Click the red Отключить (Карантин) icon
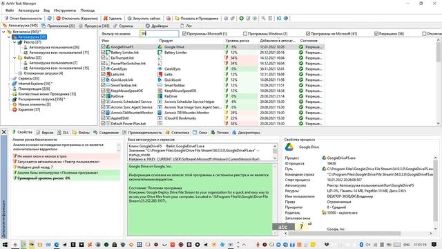Screen dimensions: 442x249 point(58,19)
